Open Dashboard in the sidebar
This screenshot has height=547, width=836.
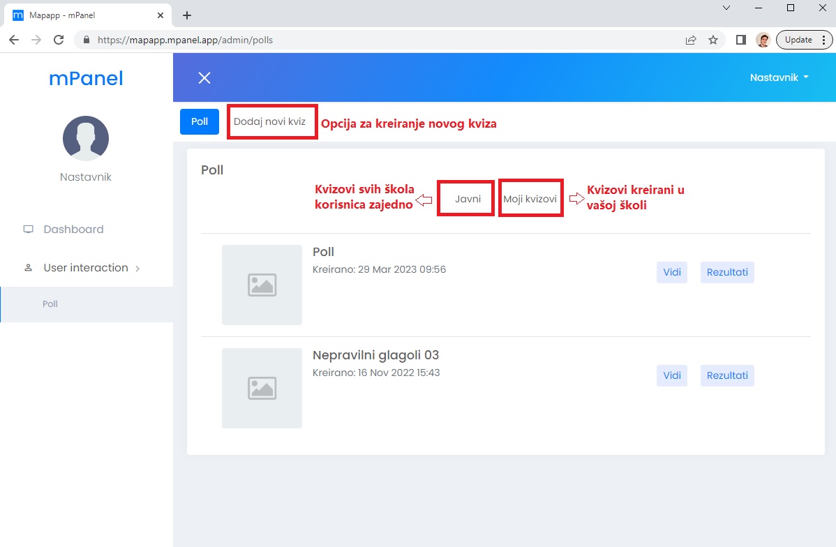(x=73, y=230)
